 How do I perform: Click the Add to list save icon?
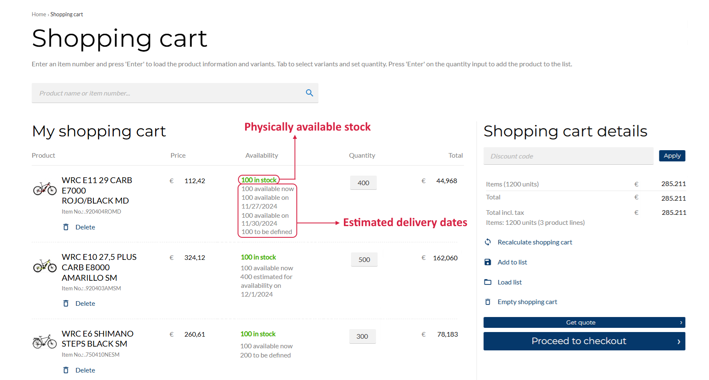pyautogui.click(x=488, y=262)
